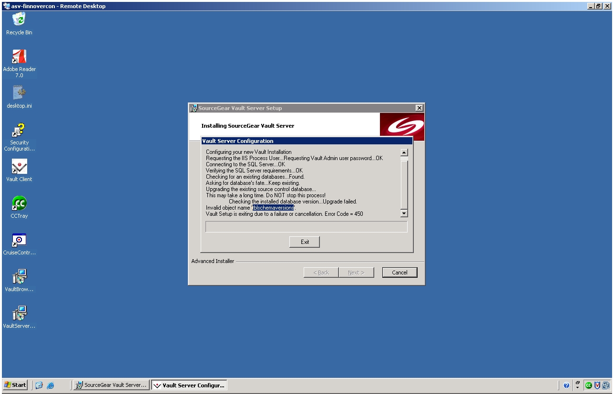This screenshot has height=394, width=614.
Task: Click the disabled Next button
Action: [356, 273]
